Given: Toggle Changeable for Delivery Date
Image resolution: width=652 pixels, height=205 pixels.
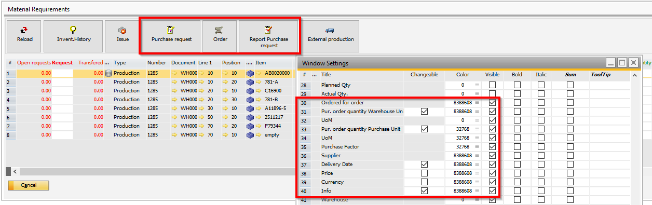Looking at the screenshot, I should [425, 165].
